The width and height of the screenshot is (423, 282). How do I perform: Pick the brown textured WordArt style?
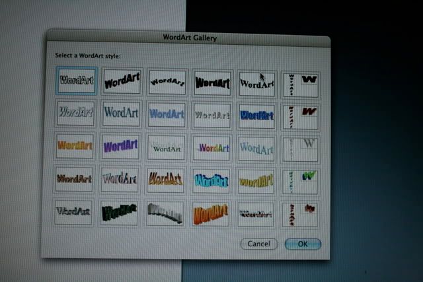point(74,179)
